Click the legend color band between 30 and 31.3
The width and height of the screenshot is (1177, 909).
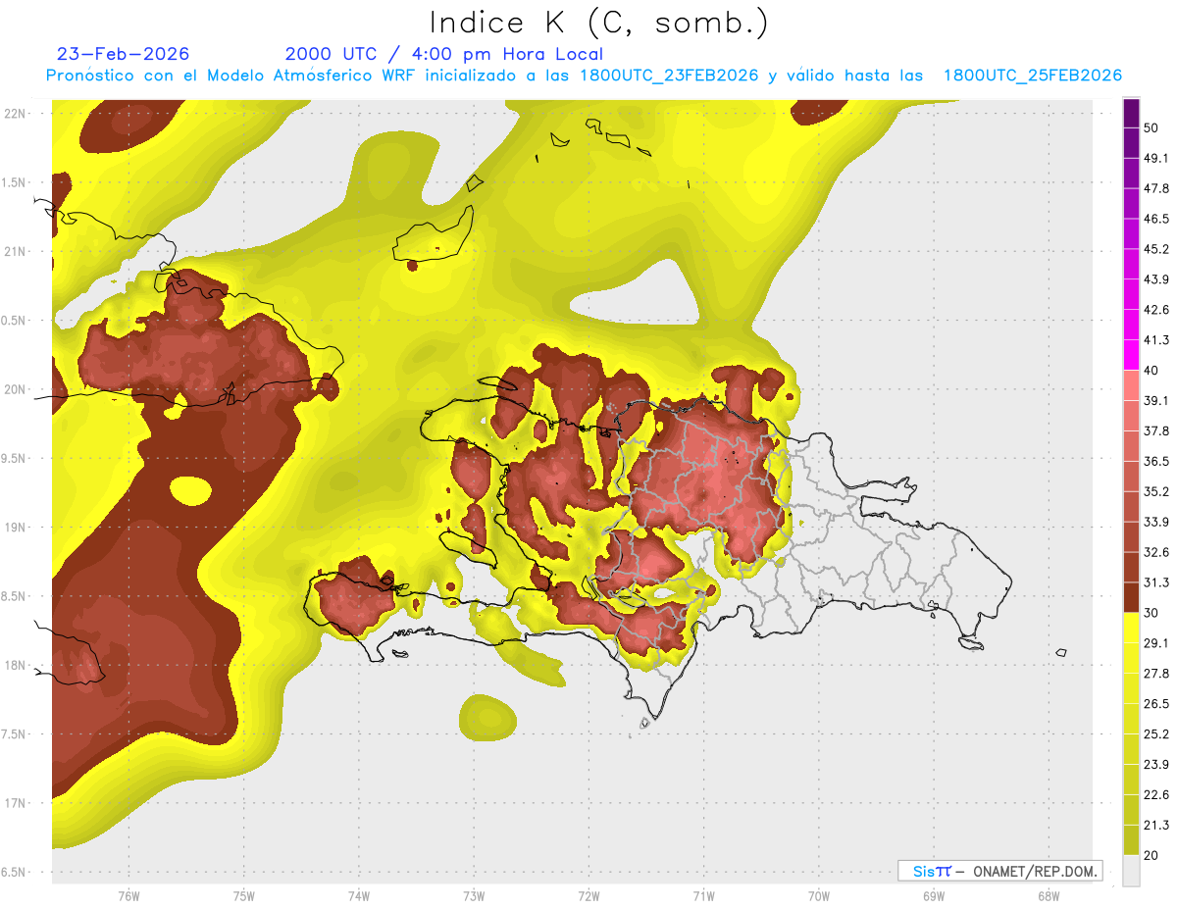pyautogui.click(x=1132, y=597)
